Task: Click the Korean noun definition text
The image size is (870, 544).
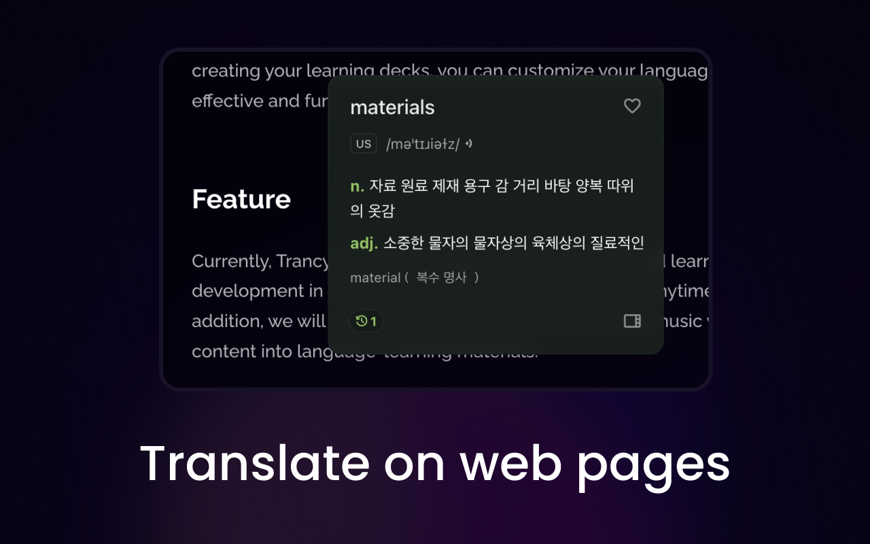Action: 501,186
